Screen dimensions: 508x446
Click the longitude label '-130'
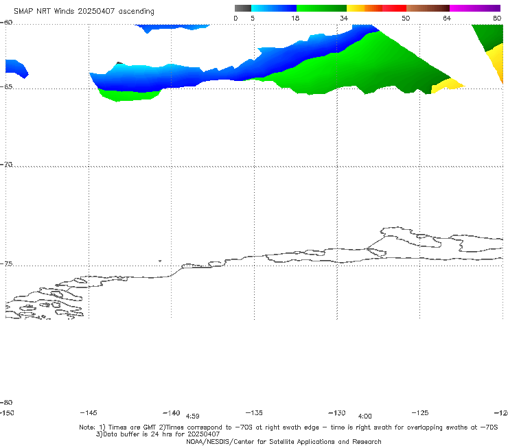(x=337, y=412)
